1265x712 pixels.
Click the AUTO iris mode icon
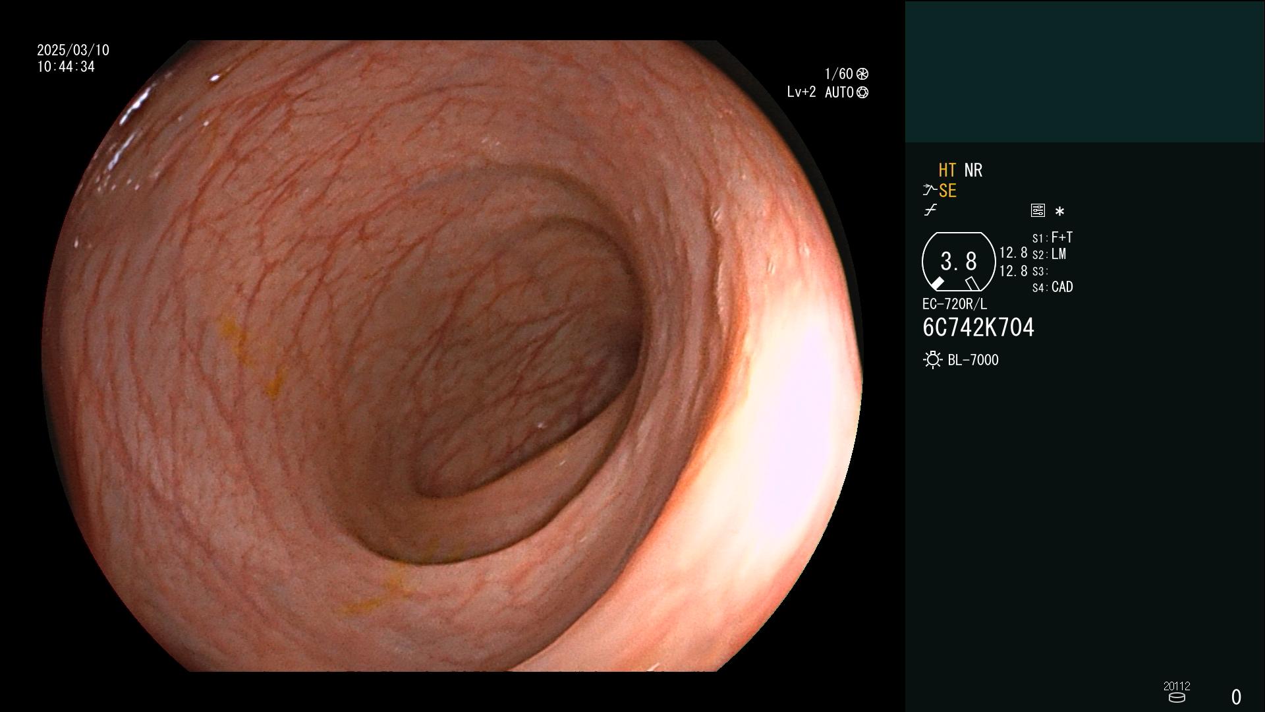click(x=862, y=92)
